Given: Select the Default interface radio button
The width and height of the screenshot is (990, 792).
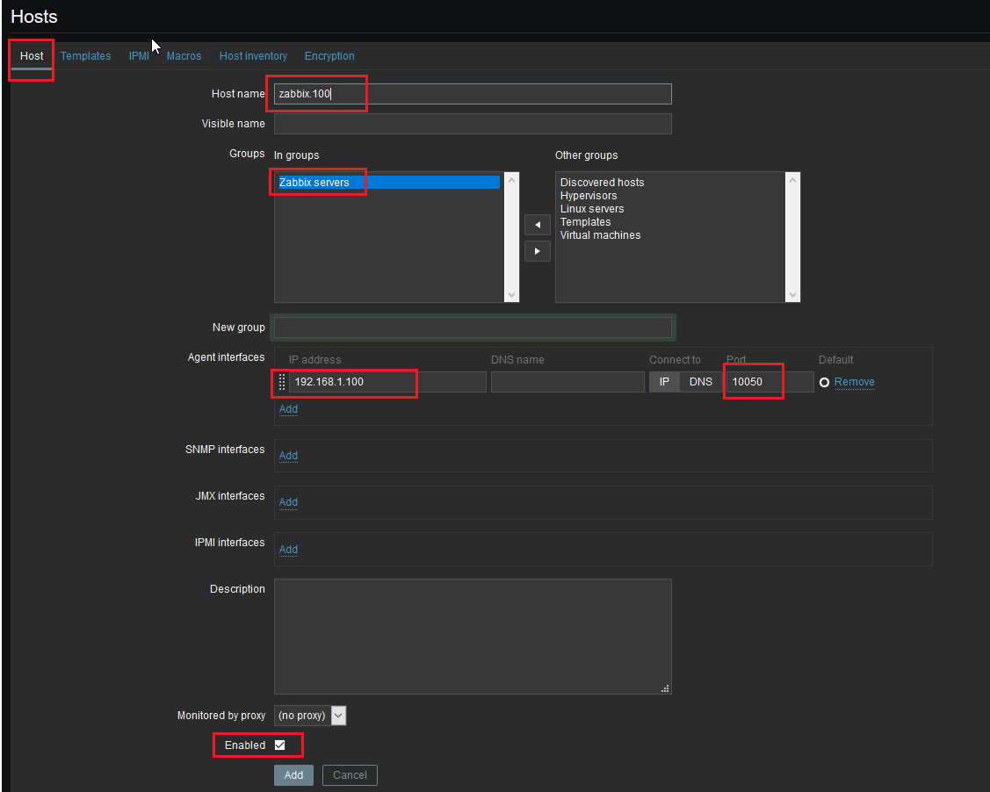Looking at the screenshot, I should [x=824, y=382].
